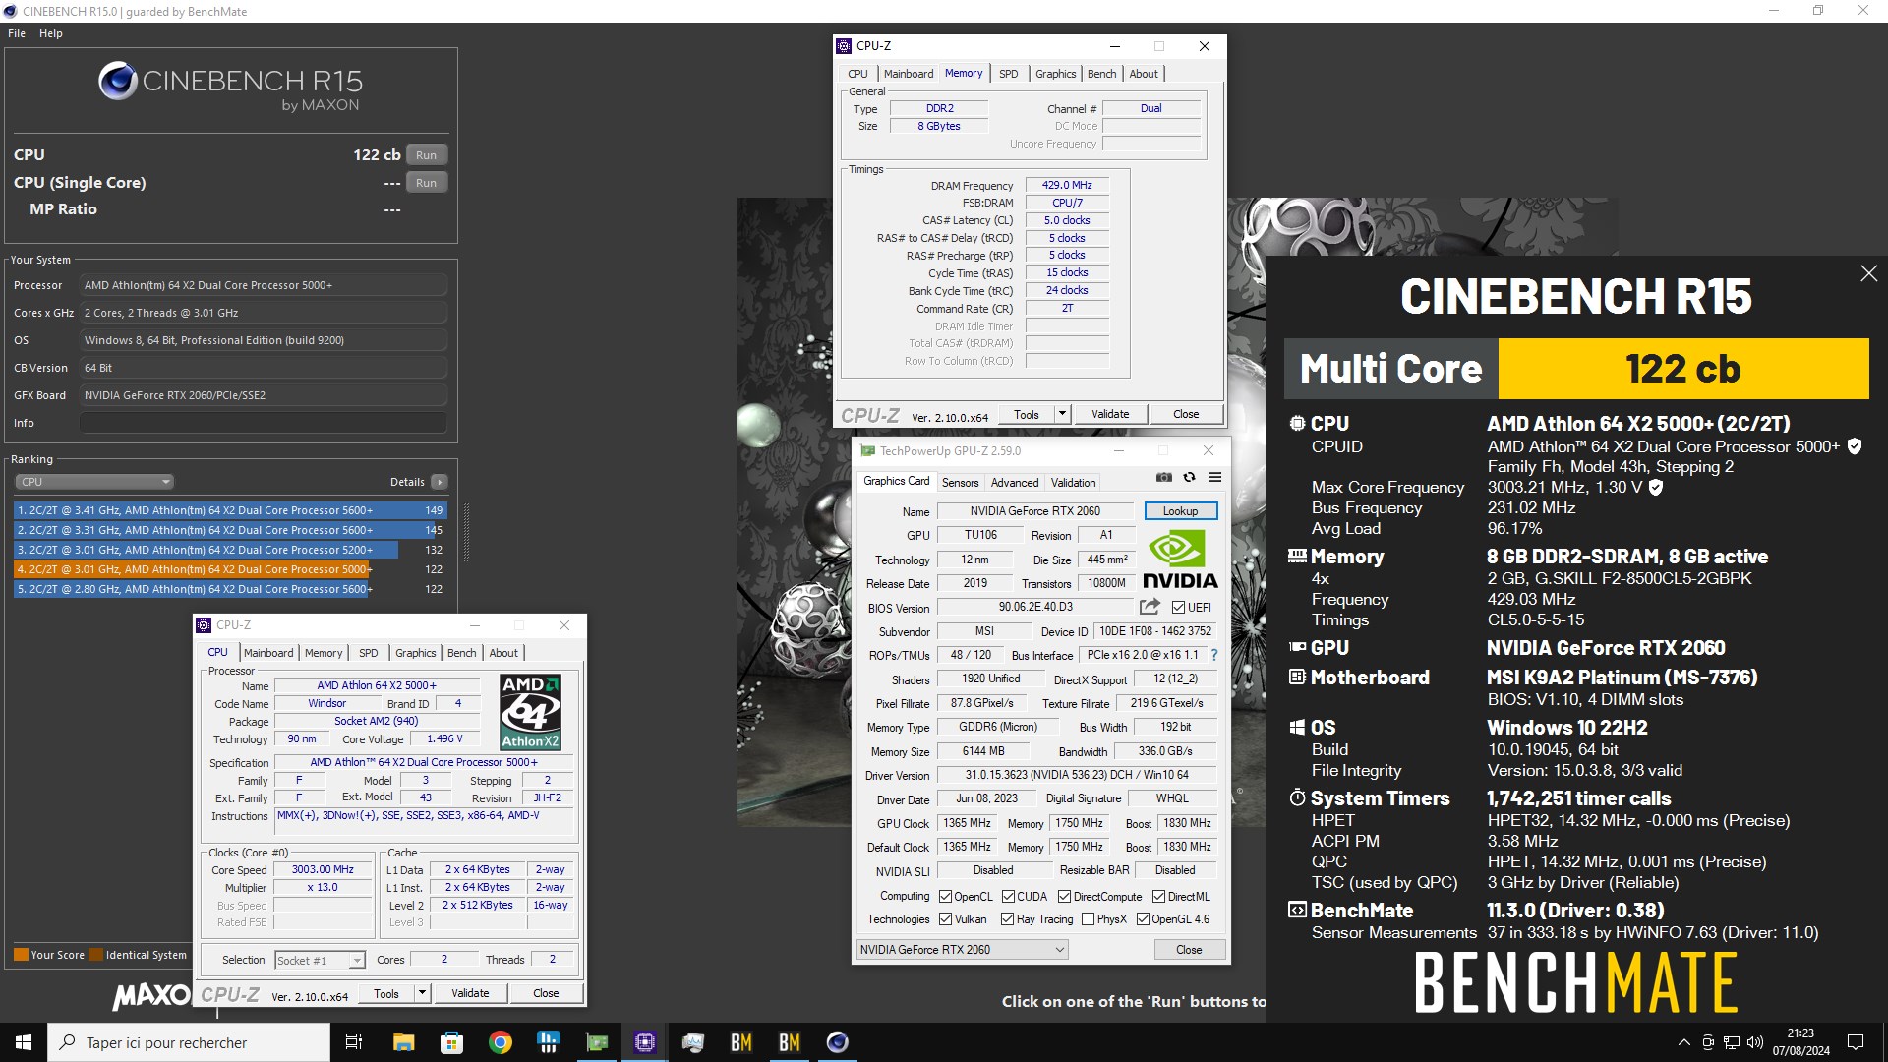Toggle the DirectCompute checkbox
This screenshot has height=1062, width=1888.
(1064, 897)
